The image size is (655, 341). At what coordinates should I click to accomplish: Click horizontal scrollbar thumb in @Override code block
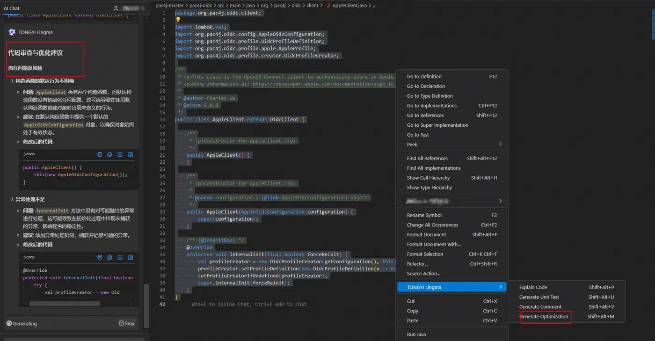click(65, 304)
